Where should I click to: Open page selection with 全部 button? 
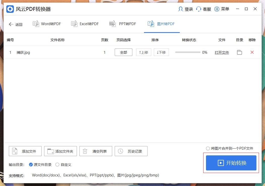point(123,52)
